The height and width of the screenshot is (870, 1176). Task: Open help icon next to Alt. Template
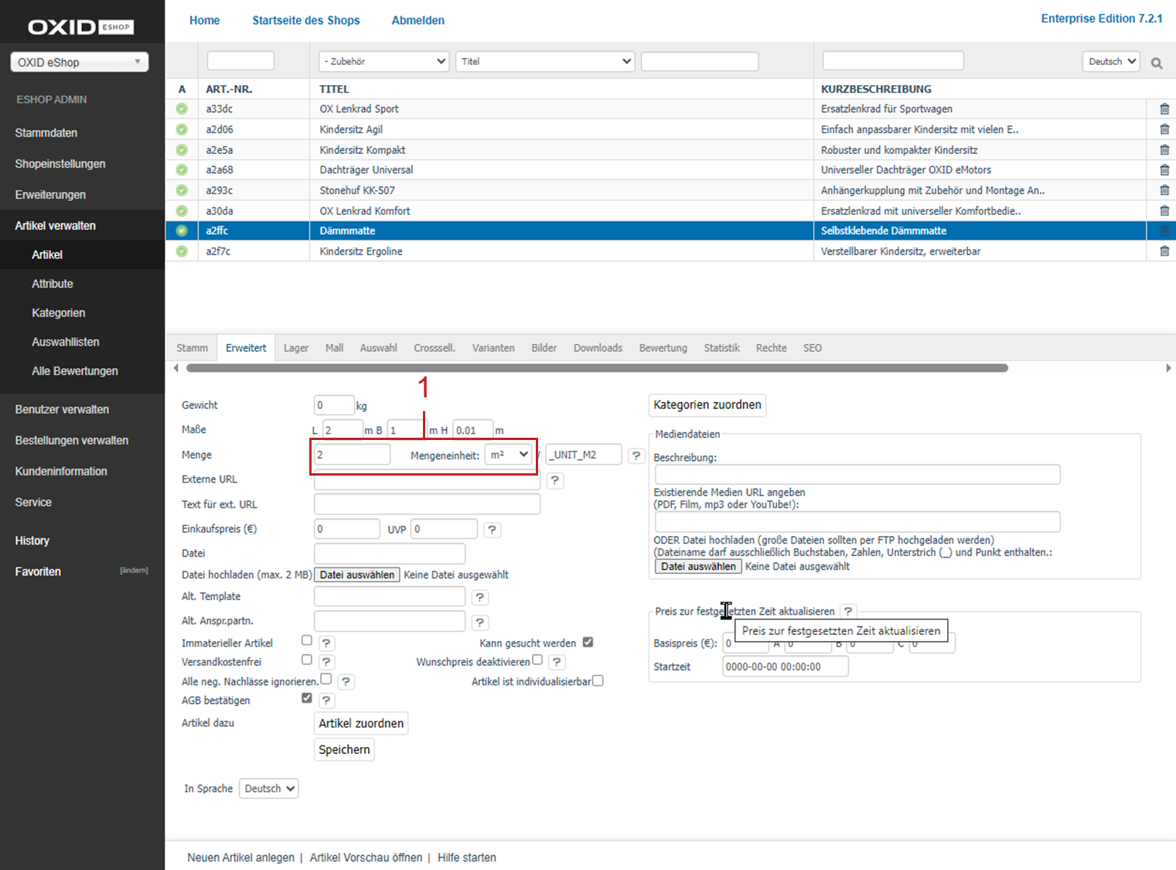[x=479, y=597]
